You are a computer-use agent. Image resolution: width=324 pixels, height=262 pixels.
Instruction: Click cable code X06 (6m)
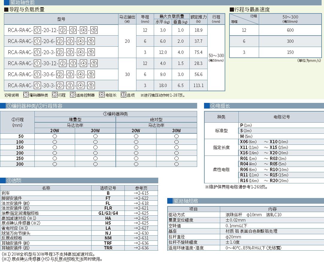tap(248, 142)
